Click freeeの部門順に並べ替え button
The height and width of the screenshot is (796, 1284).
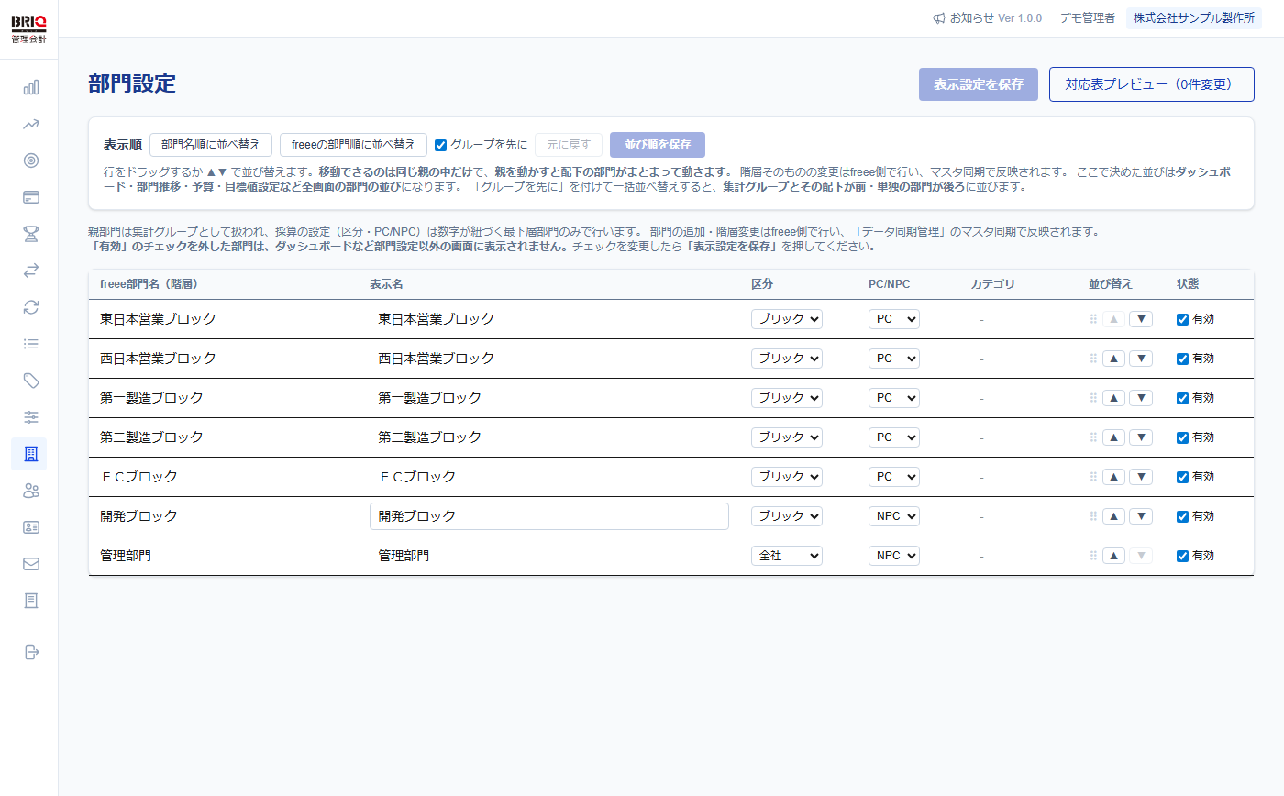(353, 145)
